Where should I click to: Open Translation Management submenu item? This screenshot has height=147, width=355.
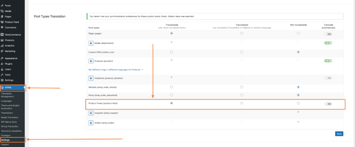tap(7, 95)
